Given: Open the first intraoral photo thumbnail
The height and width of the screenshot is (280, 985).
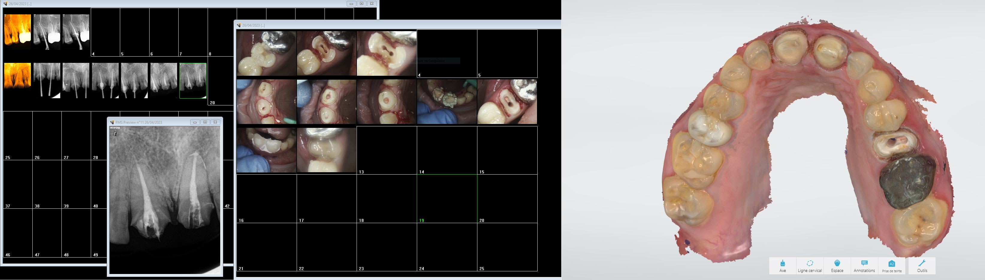Looking at the screenshot, I should 266,54.
